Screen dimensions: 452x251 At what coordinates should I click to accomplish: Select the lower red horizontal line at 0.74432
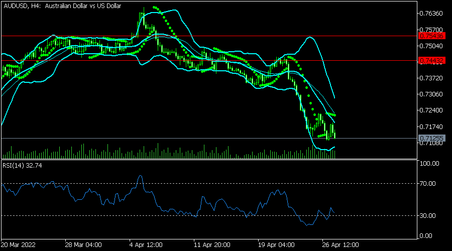[x=209, y=61]
